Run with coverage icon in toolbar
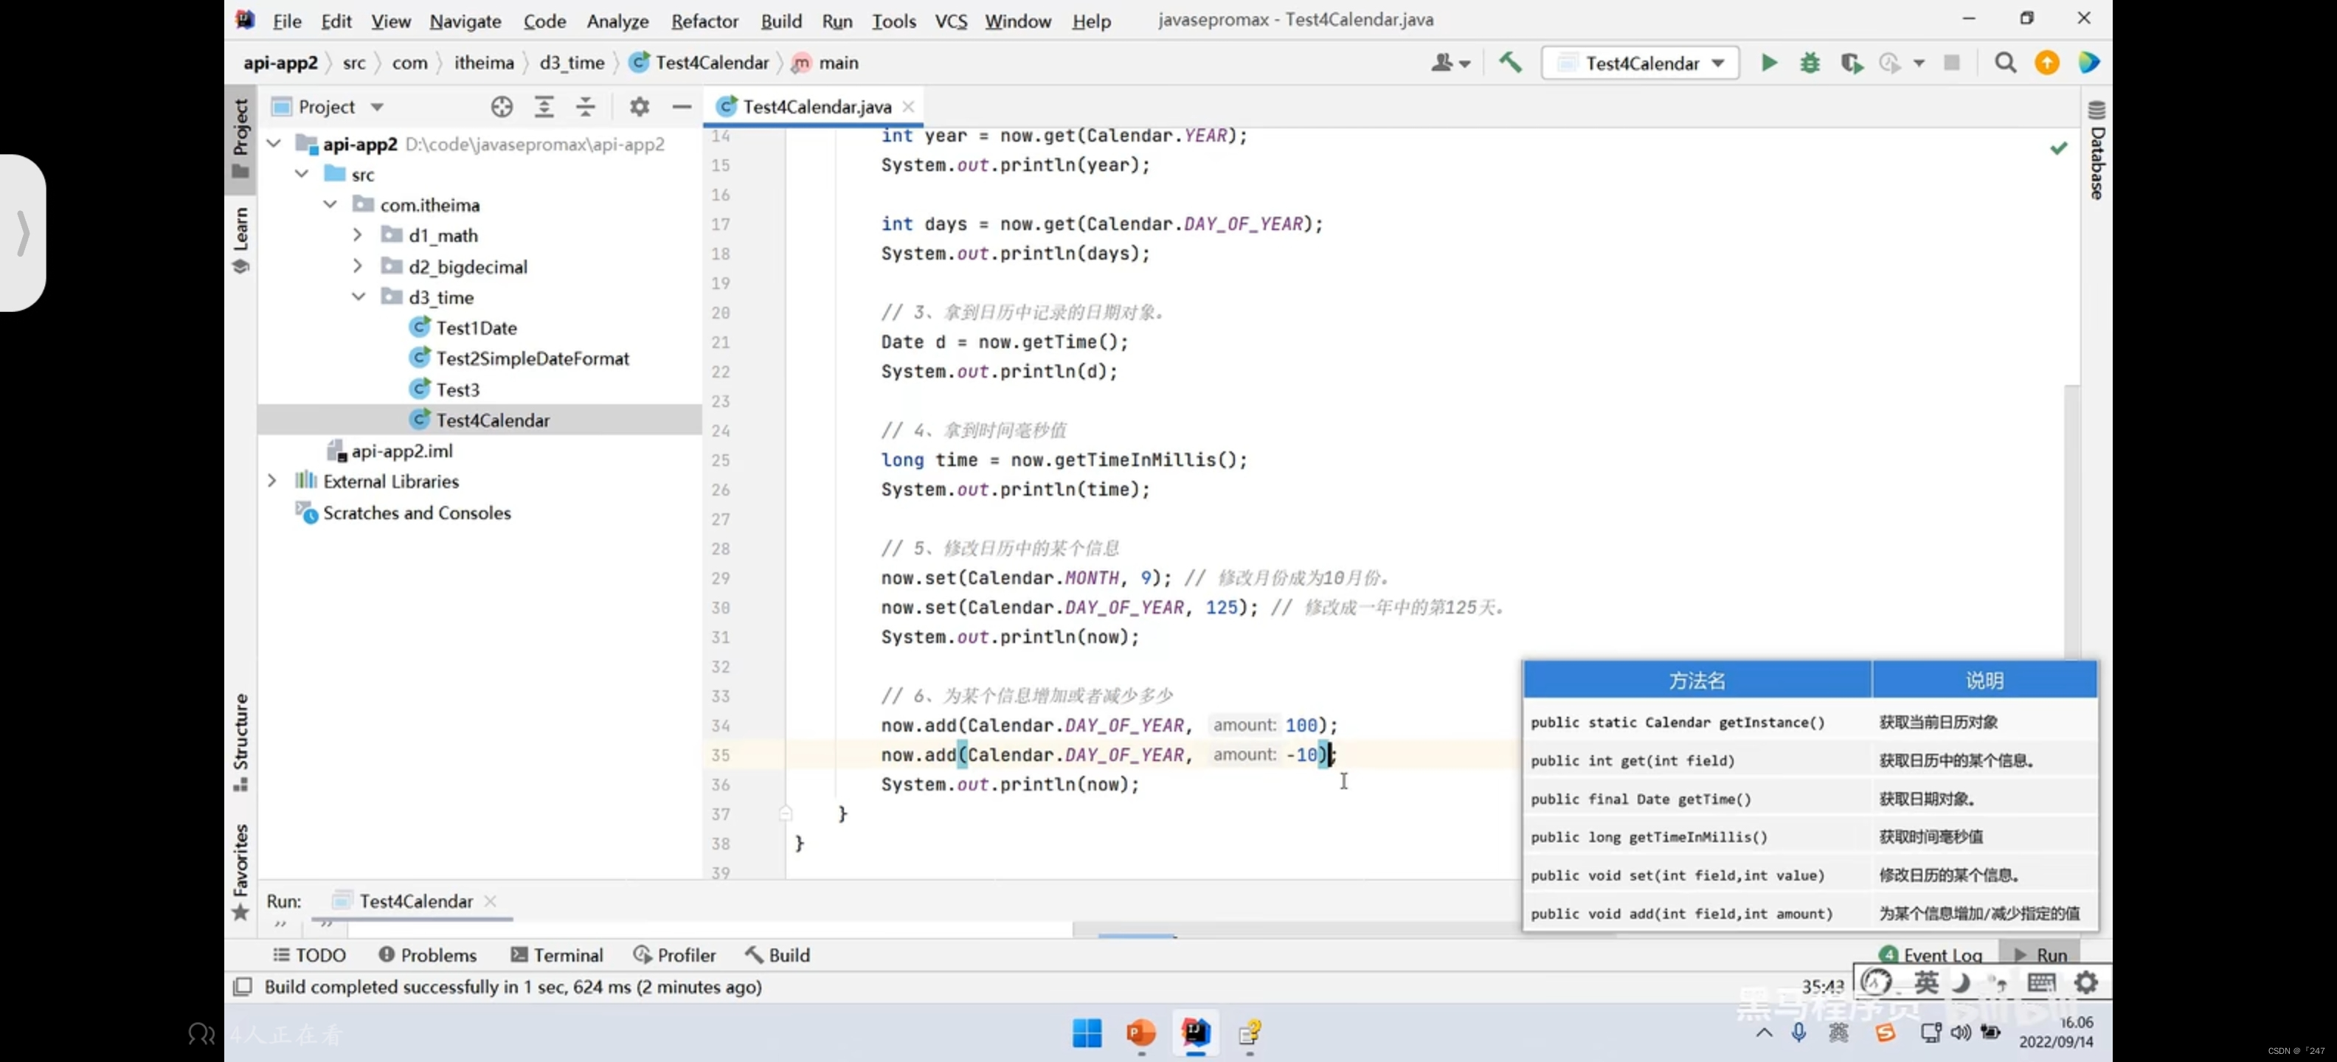Viewport: 2337px width, 1062px height. click(x=1851, y=63)
